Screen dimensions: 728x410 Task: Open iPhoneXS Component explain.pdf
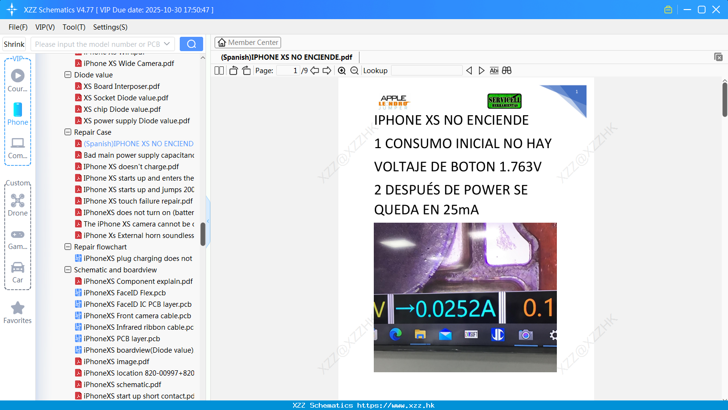(138, 281)
